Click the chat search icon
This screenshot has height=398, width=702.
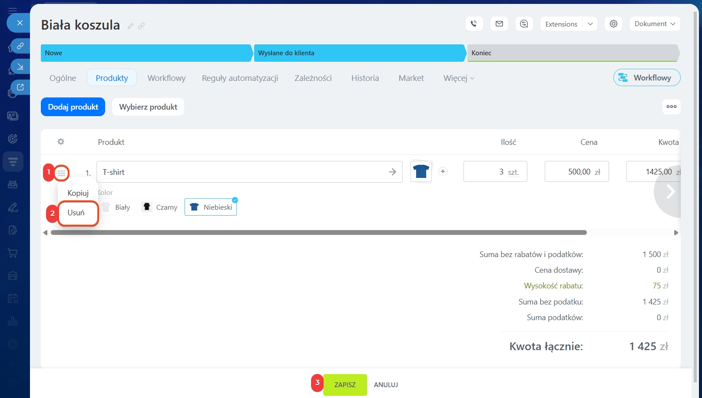(524, 24)
